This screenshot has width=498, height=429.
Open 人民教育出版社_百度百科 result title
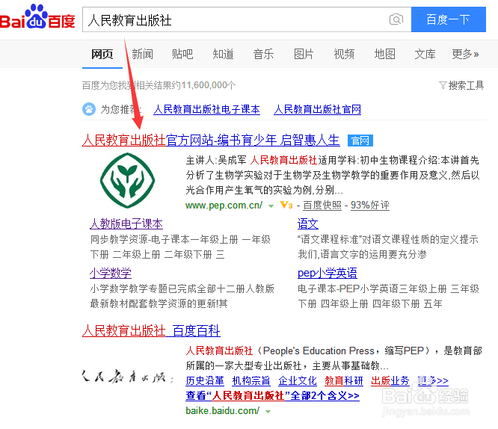point(151,330)
